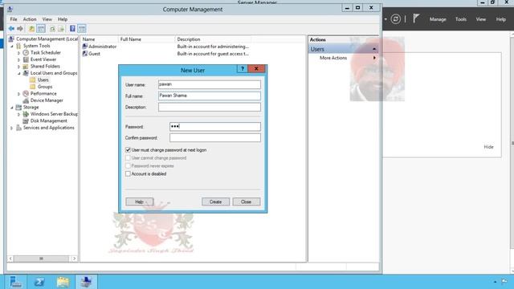This screenshot has width=514, height=289.
Task: Click the New User dialog help question mark
Action: tap(243, 68)
